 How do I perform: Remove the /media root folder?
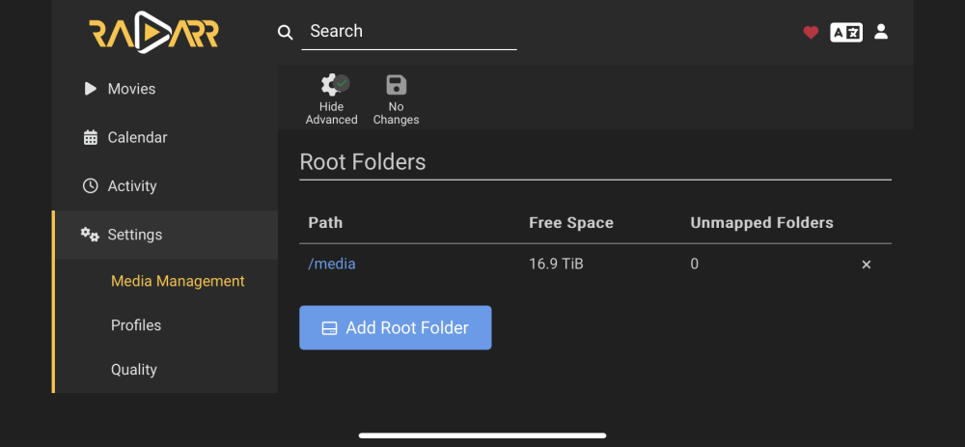[x=866, y=265]
